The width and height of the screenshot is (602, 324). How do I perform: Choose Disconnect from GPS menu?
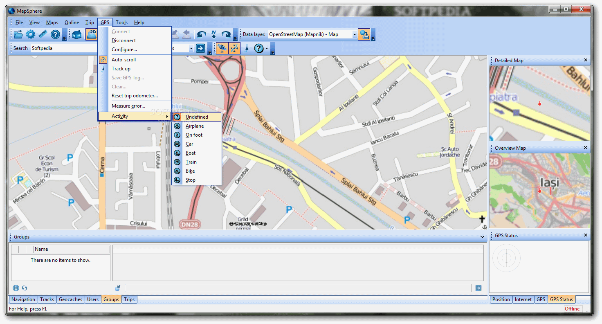pos(135,40)
